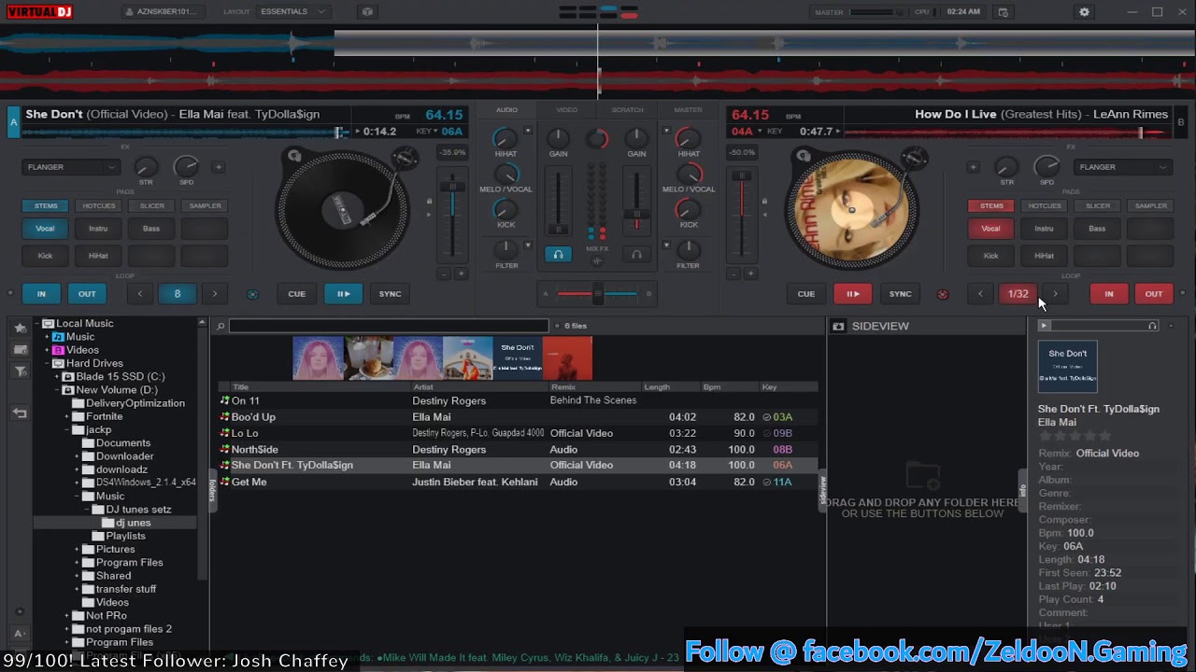The width and height of the screenshot is (1196, 672).
Task: Decrease deck A pitch with minus button
Action: 444,273
